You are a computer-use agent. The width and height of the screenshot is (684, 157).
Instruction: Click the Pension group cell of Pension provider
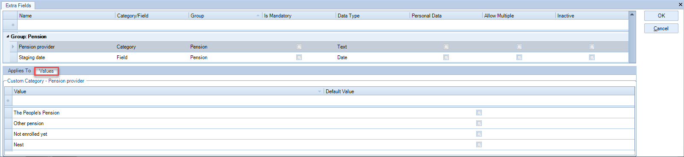[x=199, y=47]
